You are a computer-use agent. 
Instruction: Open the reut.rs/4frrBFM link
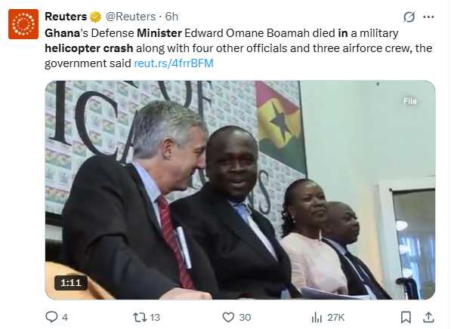174,63
